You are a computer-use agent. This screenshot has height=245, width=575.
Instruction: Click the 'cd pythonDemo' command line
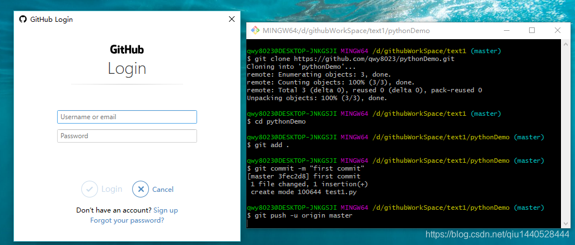276,121
